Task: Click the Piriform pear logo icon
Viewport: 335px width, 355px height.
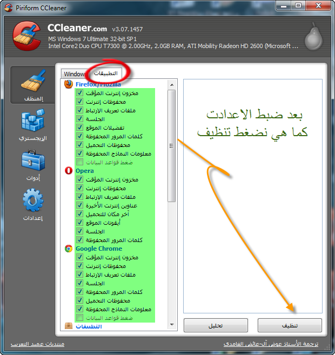Action: point(313,36)
